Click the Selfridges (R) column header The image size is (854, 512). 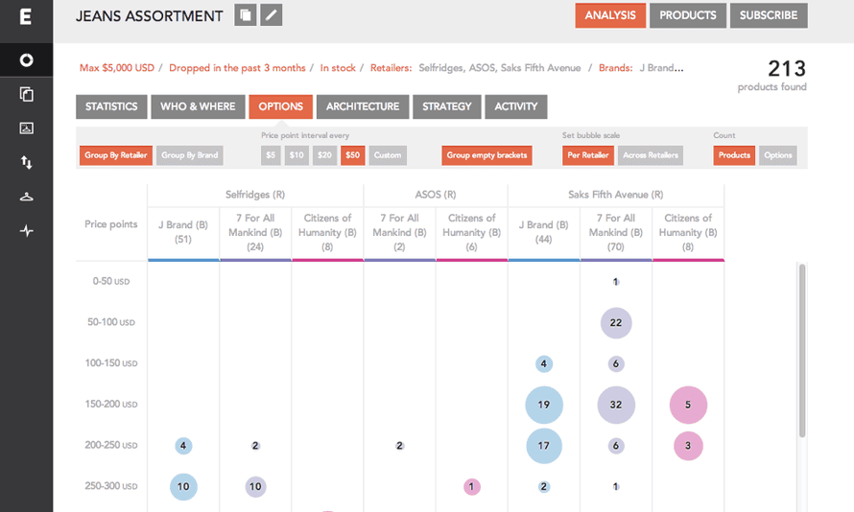255,195
